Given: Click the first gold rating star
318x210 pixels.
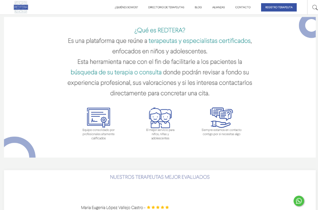Looking at the screenshot, I should tap(149, 207).
